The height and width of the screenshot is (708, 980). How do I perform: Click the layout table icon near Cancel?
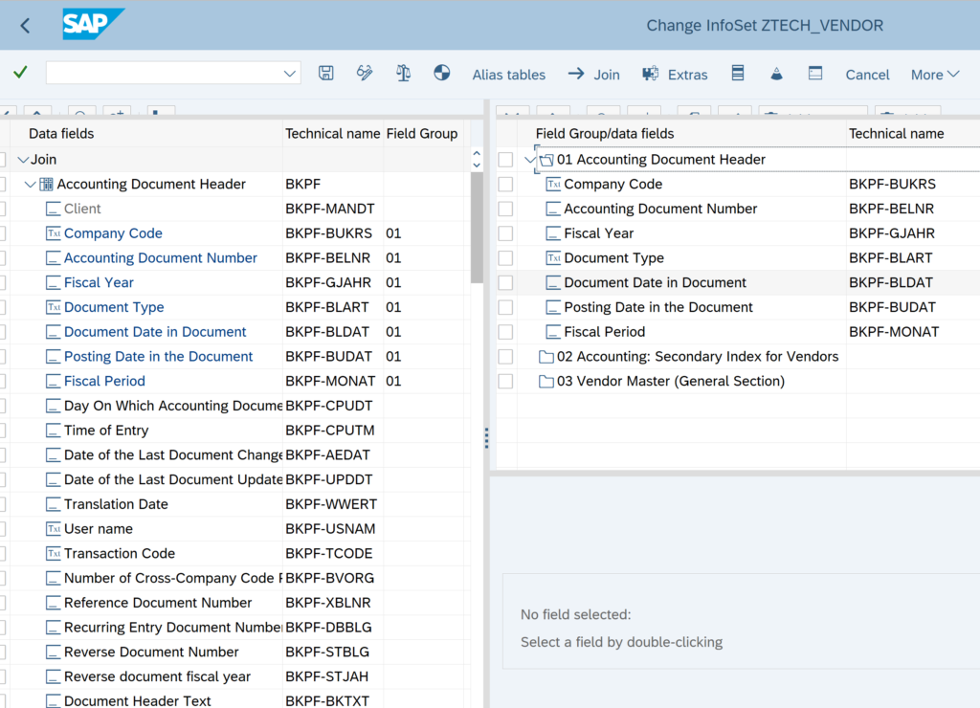point(815,74)
